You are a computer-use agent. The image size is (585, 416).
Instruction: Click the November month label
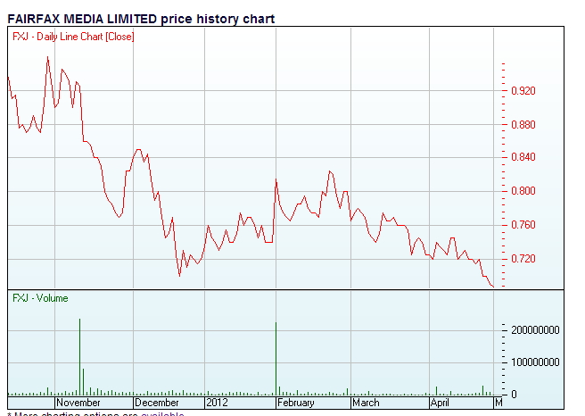78,403
